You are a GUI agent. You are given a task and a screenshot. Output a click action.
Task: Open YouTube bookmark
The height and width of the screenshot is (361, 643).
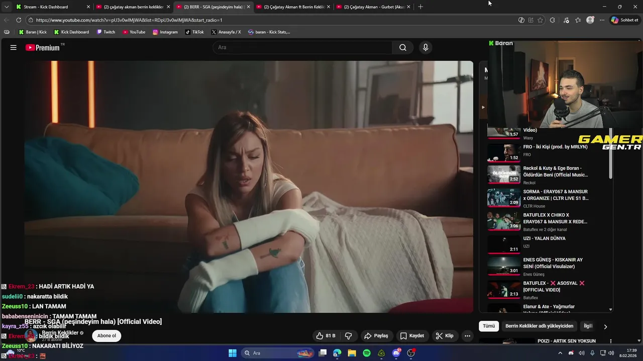point(134,32)
